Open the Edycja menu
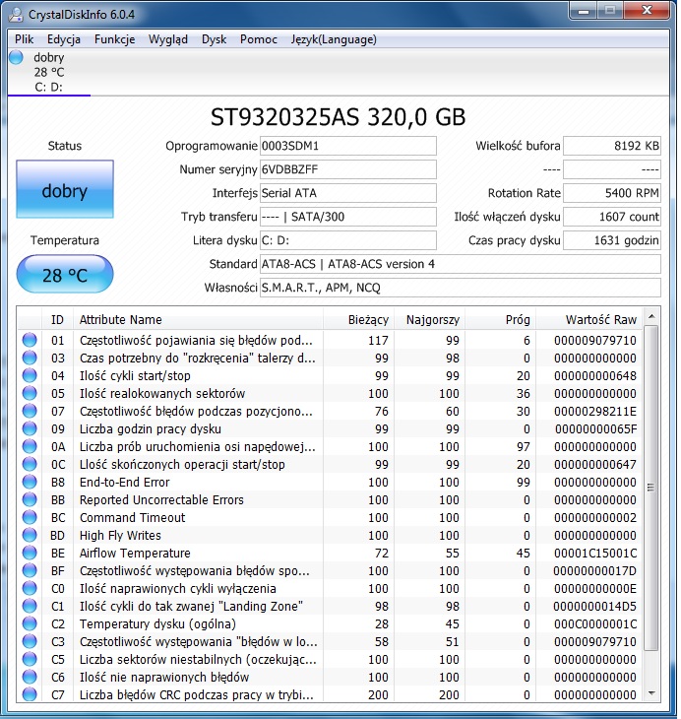 (x=64, y=39)
